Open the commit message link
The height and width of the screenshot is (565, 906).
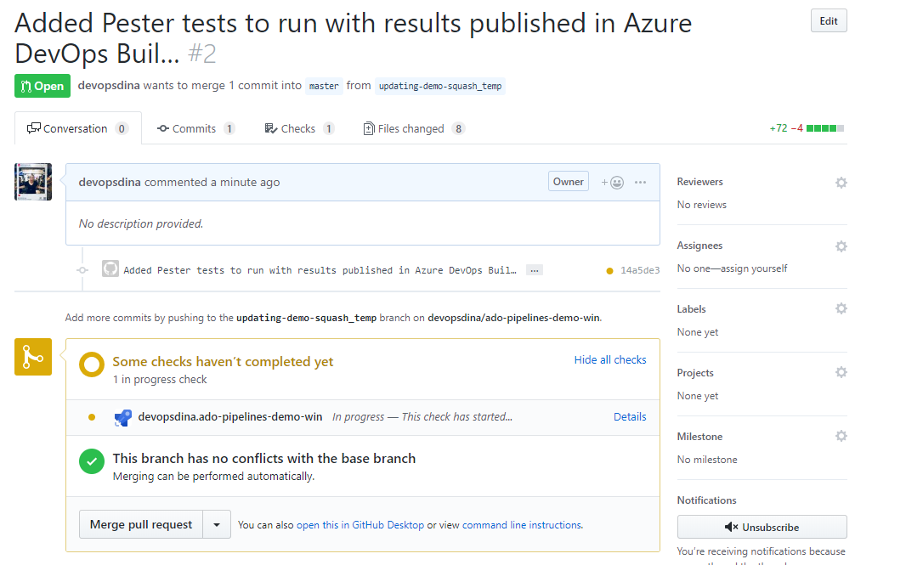[320, 270]
